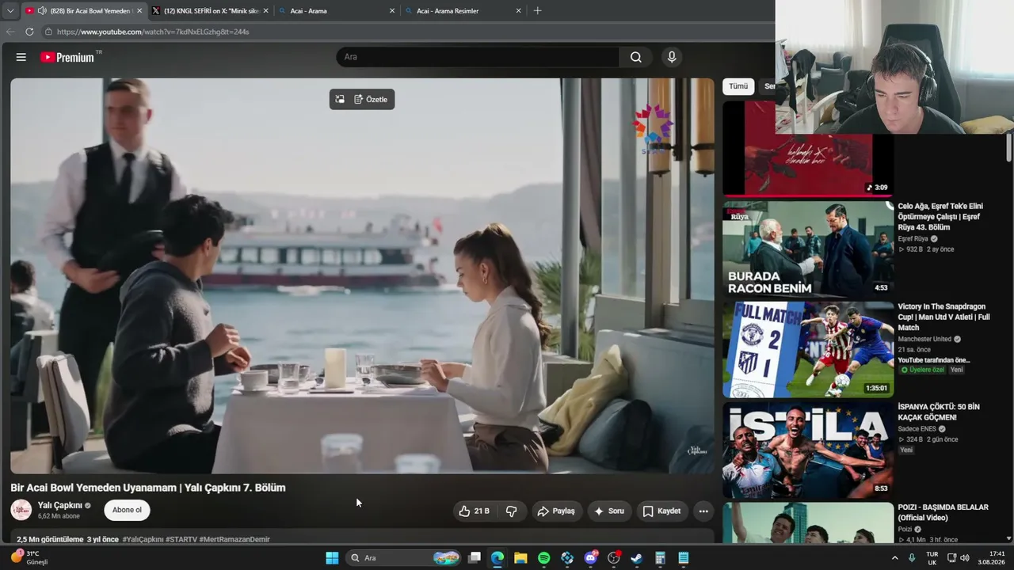The height and width of the screenshot is (570, 1014).
Task: Click the main video player frame
Action: coord(362,275)
